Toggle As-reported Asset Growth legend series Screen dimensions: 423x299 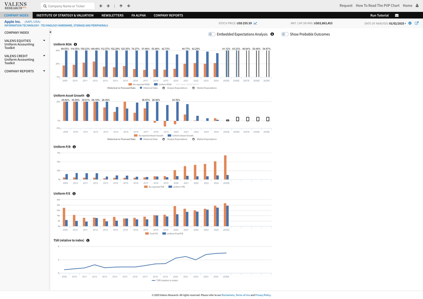coord(149,136)
